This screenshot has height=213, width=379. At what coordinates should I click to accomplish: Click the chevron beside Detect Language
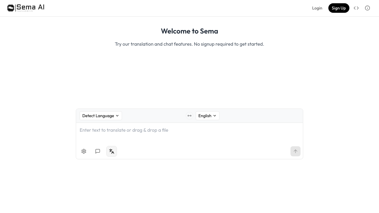(117, 116)
